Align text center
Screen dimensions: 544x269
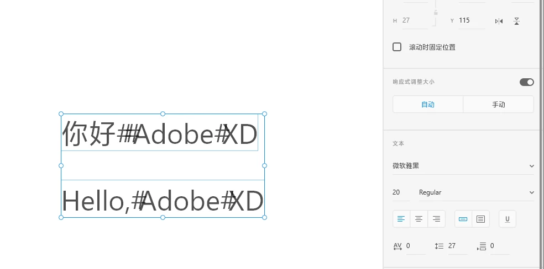coord(419,219)
